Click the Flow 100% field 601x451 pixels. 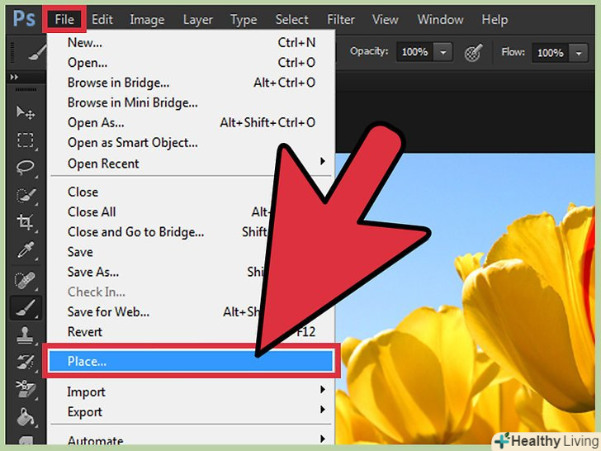pos(551,53)
